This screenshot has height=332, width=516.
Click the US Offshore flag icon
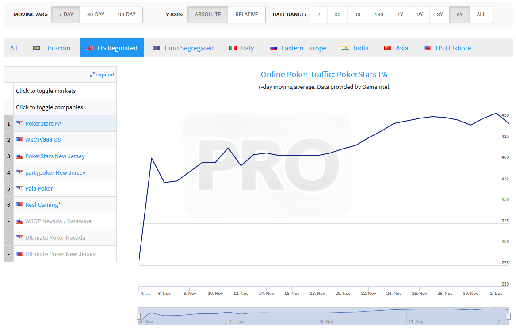tap(428, 48)
